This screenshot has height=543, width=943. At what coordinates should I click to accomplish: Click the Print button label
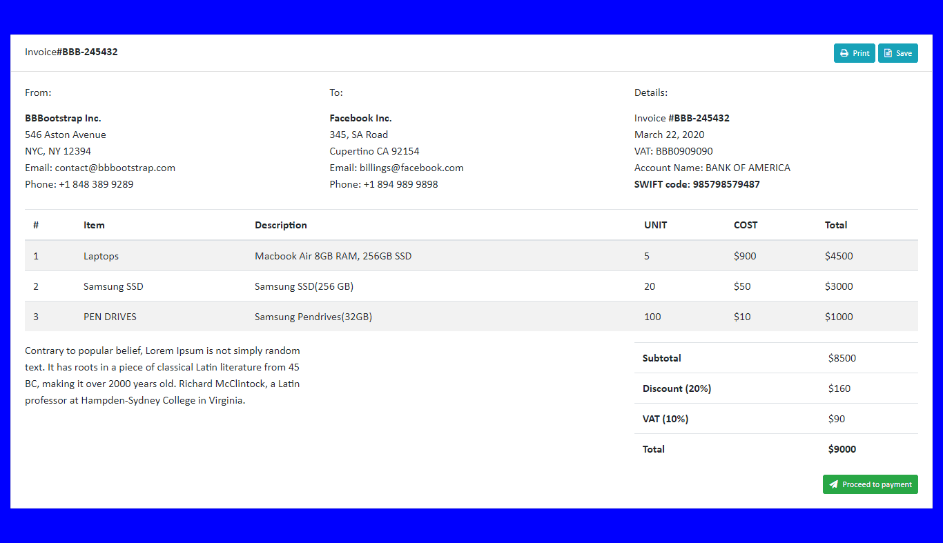coord(861,53)
